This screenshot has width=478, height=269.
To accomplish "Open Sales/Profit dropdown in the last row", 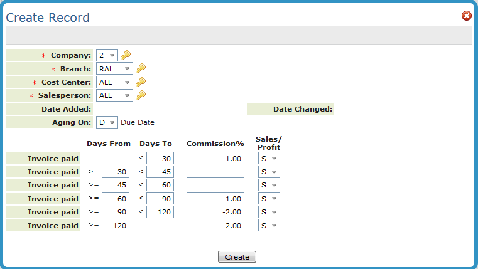I will 269,225.
